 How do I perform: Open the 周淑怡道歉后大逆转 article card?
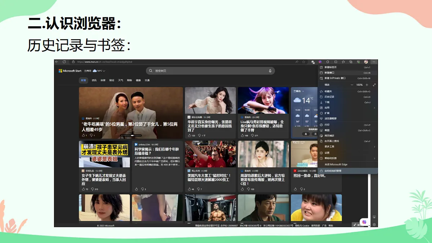tap(264, 166)
